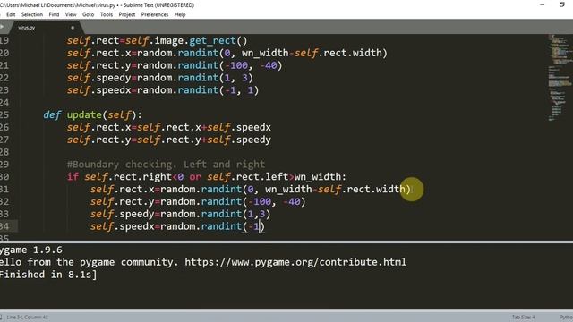Click Tab Size: 4 in status bar

point(523,317)
